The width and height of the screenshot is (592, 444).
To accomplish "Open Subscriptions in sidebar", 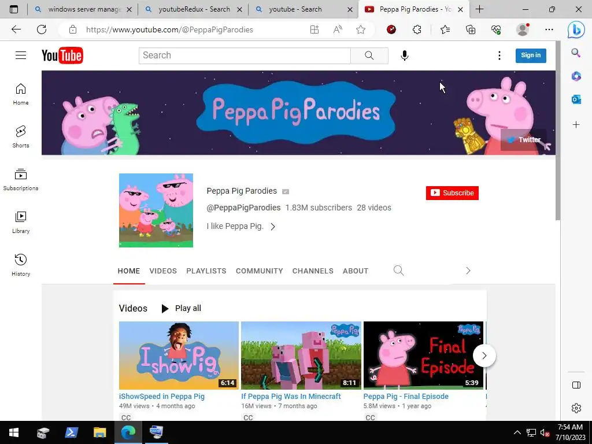I will 21,180.
